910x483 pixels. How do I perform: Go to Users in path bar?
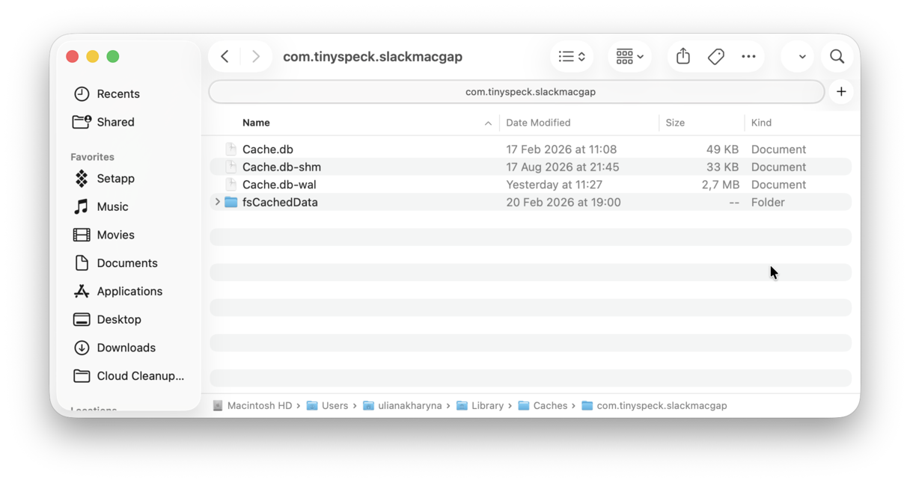[x=327, y=406]
